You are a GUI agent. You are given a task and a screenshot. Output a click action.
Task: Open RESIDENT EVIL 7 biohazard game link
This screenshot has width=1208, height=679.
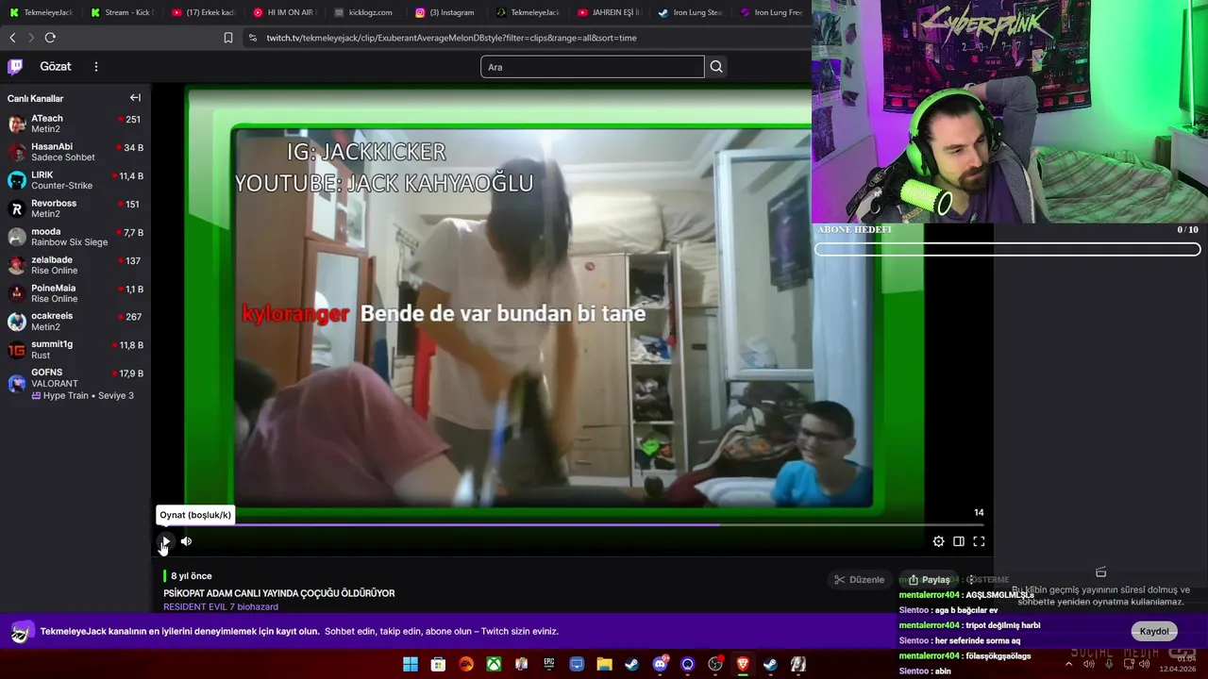click(221, 606)
